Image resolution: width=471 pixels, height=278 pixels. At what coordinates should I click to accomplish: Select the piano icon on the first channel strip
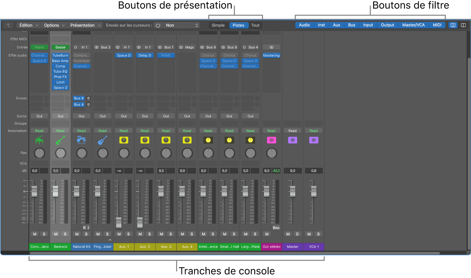click(x=39, y=140)
